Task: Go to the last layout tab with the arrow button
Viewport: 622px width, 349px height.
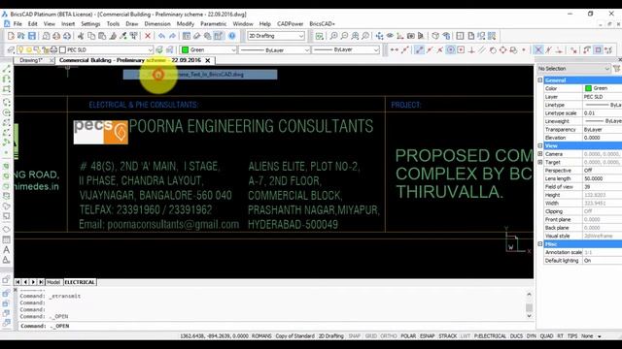Action: point(41,282)
